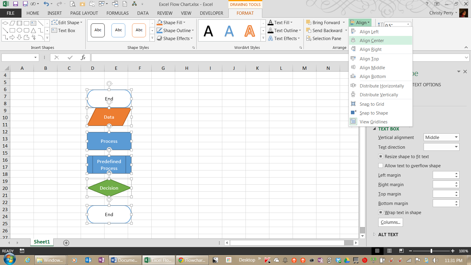This screenshot has width=471, height=265.
Task: Enable Allow text to overflow shape
Action: point(381,166)
